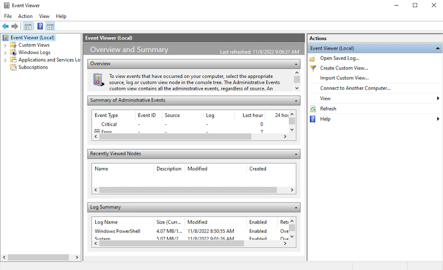Screen dimensions: 443x270
Task: Open the Action menu
Action: 25,17
